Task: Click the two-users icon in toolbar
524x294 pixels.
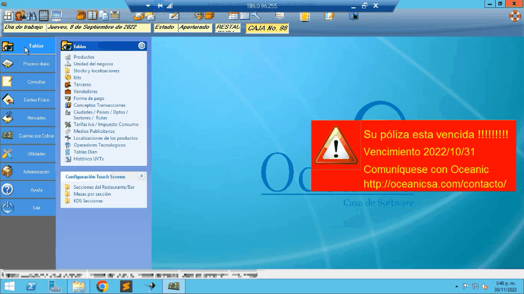Action: pyautogui.click(x=20, y=16)
